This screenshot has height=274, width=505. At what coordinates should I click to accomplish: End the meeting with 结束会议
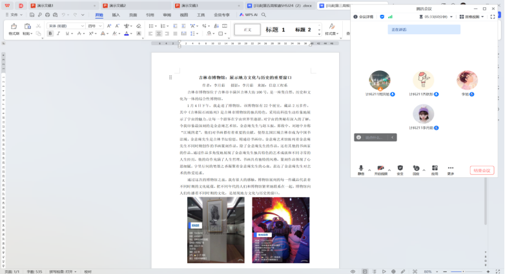coord(482,171)
